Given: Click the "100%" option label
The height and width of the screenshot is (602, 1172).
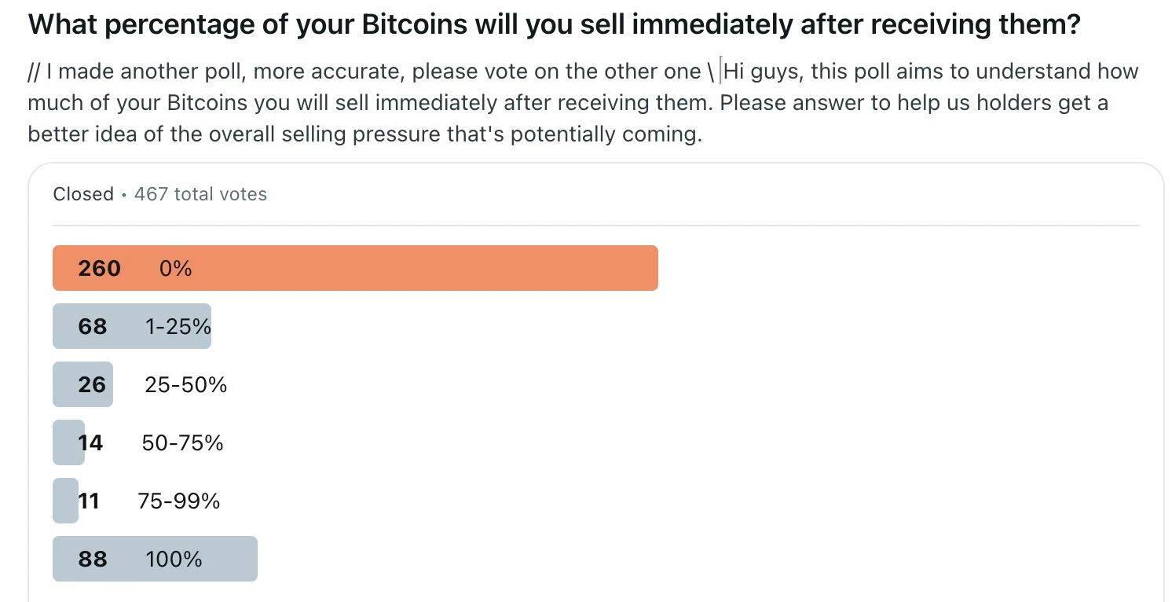Looking at the screenshot, I should [x=174, y=559].
